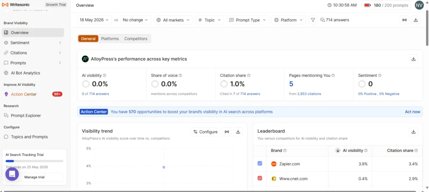The height and width of the screenshot is (192, 429).
Task: Open the Prompt Type dropdown
Action: pos(248,20)
